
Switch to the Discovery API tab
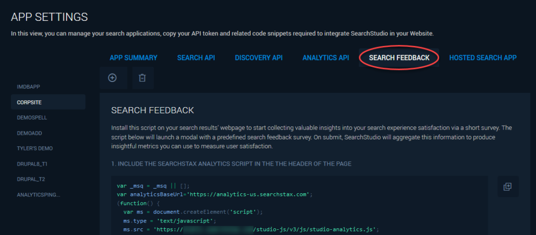point(259,57)
